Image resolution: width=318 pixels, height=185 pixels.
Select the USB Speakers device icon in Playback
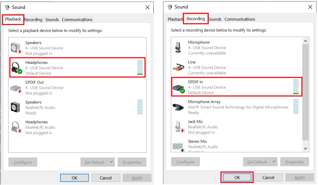(16, 48)
